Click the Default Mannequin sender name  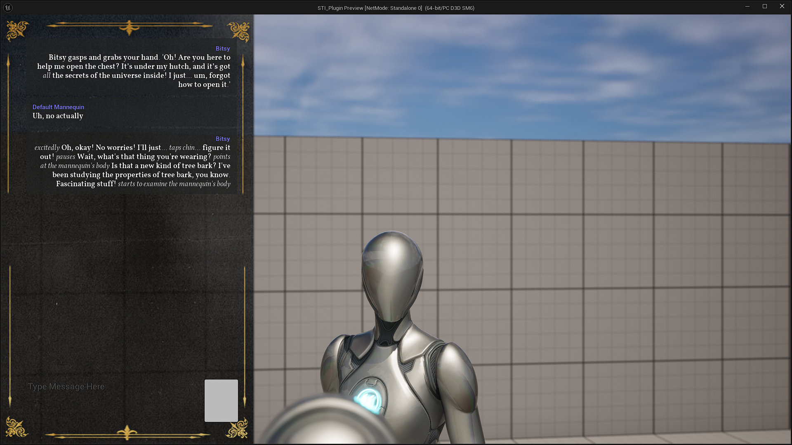[x=58, y=107]
